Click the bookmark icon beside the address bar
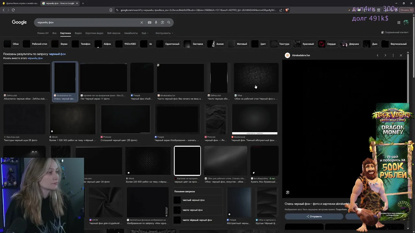Image resolution: width=415 pixels, height=233 pixels. 111,10
